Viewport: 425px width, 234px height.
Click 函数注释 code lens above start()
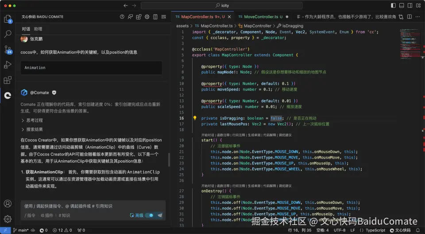pyautogui.click(x=223, y=135)
